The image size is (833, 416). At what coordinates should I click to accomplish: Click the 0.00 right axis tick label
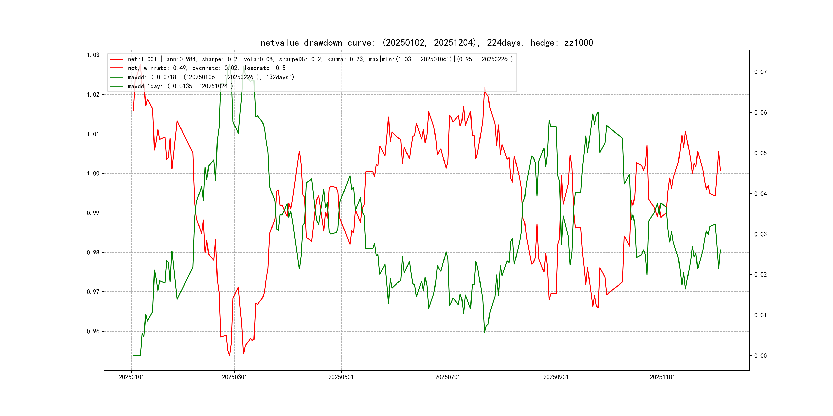click(x=760, y=356)
